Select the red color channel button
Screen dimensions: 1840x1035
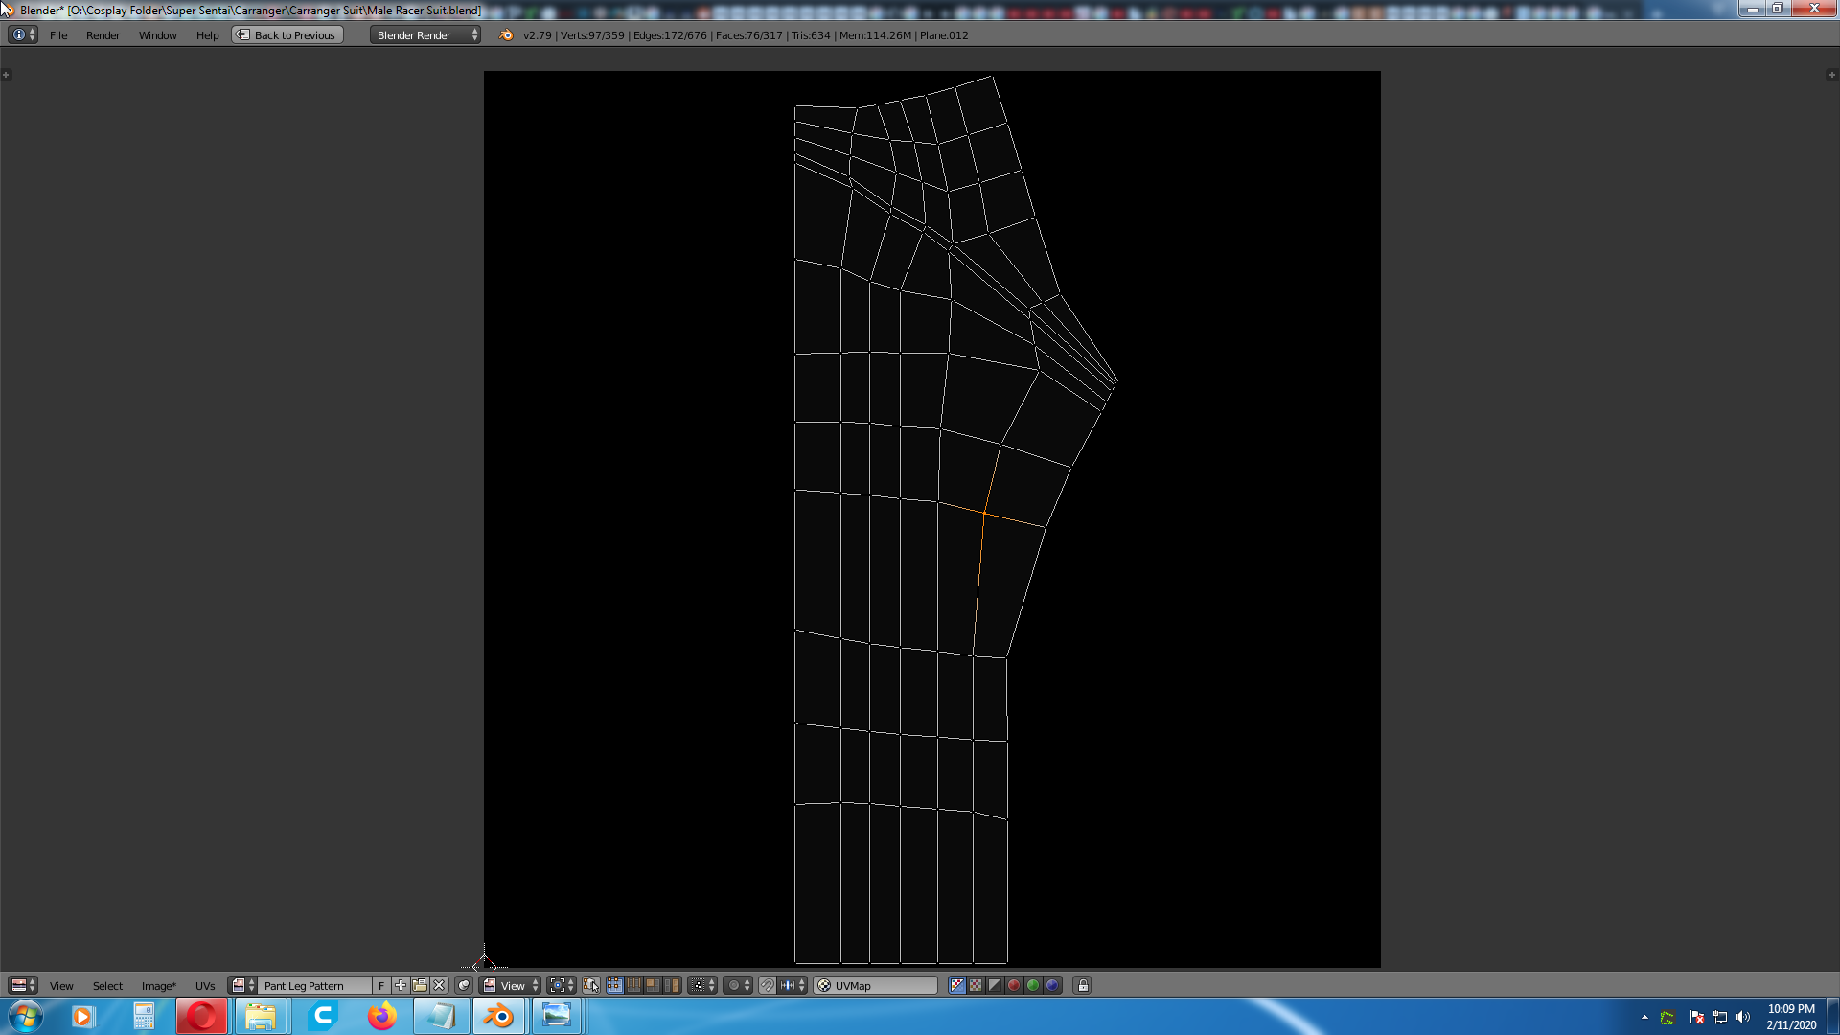pyautogui.click(x=1014, y=985)
